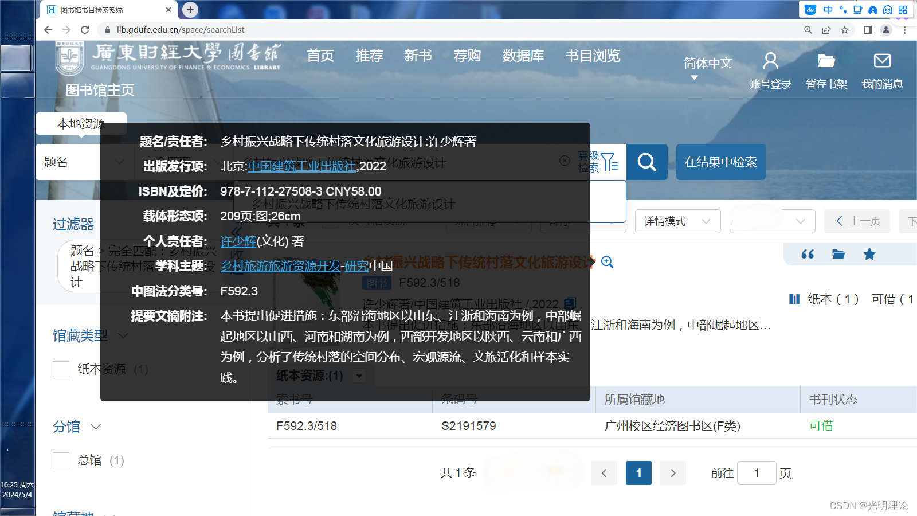Click the 研究 subject link

[x=356, y=266]
